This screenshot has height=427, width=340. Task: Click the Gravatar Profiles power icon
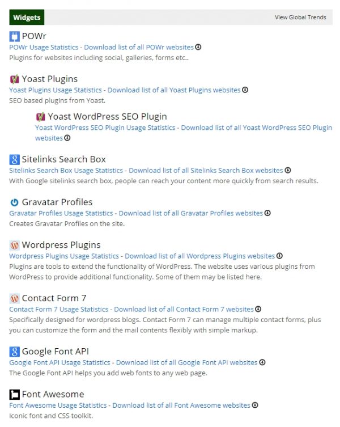[15, 202]
